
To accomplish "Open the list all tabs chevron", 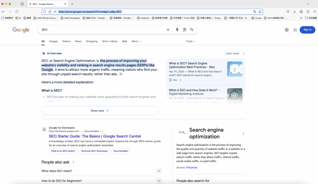I will pos(308,4).
